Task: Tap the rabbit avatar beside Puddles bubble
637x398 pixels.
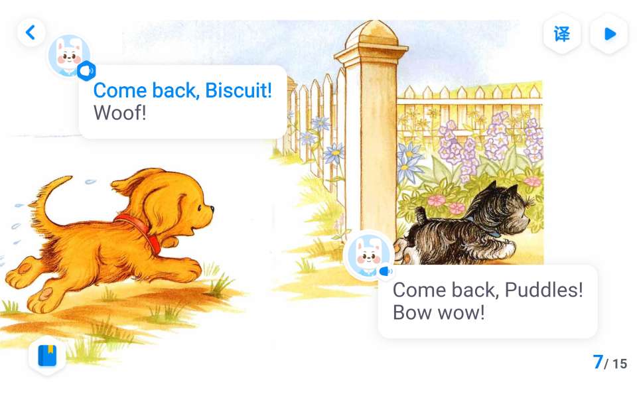Action: 368,255
